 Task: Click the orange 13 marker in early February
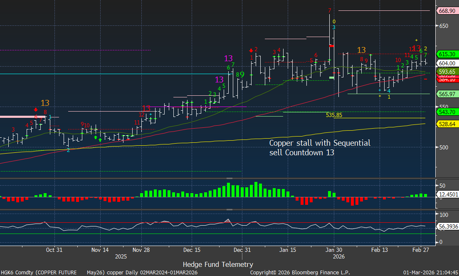click(x=361, y=50)
